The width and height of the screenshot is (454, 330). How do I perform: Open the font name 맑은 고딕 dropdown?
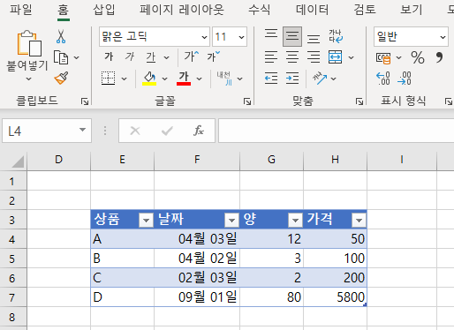tap(204, 37)
